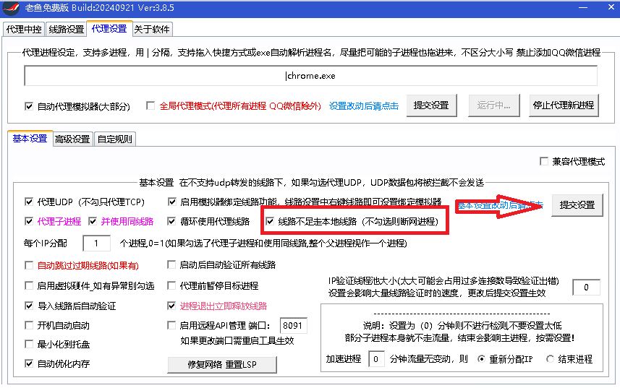
Task: Enable 自动跳过过期线路 checkbox
Action: click(29, 266)
